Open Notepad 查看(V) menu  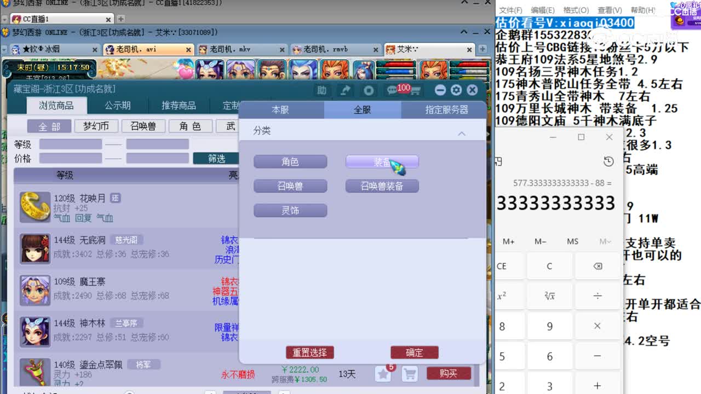[x=610, y=10]
